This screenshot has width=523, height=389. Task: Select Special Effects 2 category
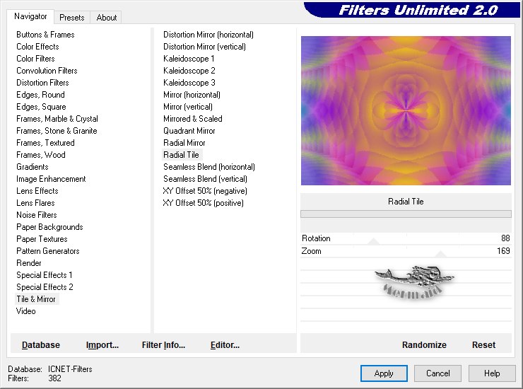coord(45,287)
